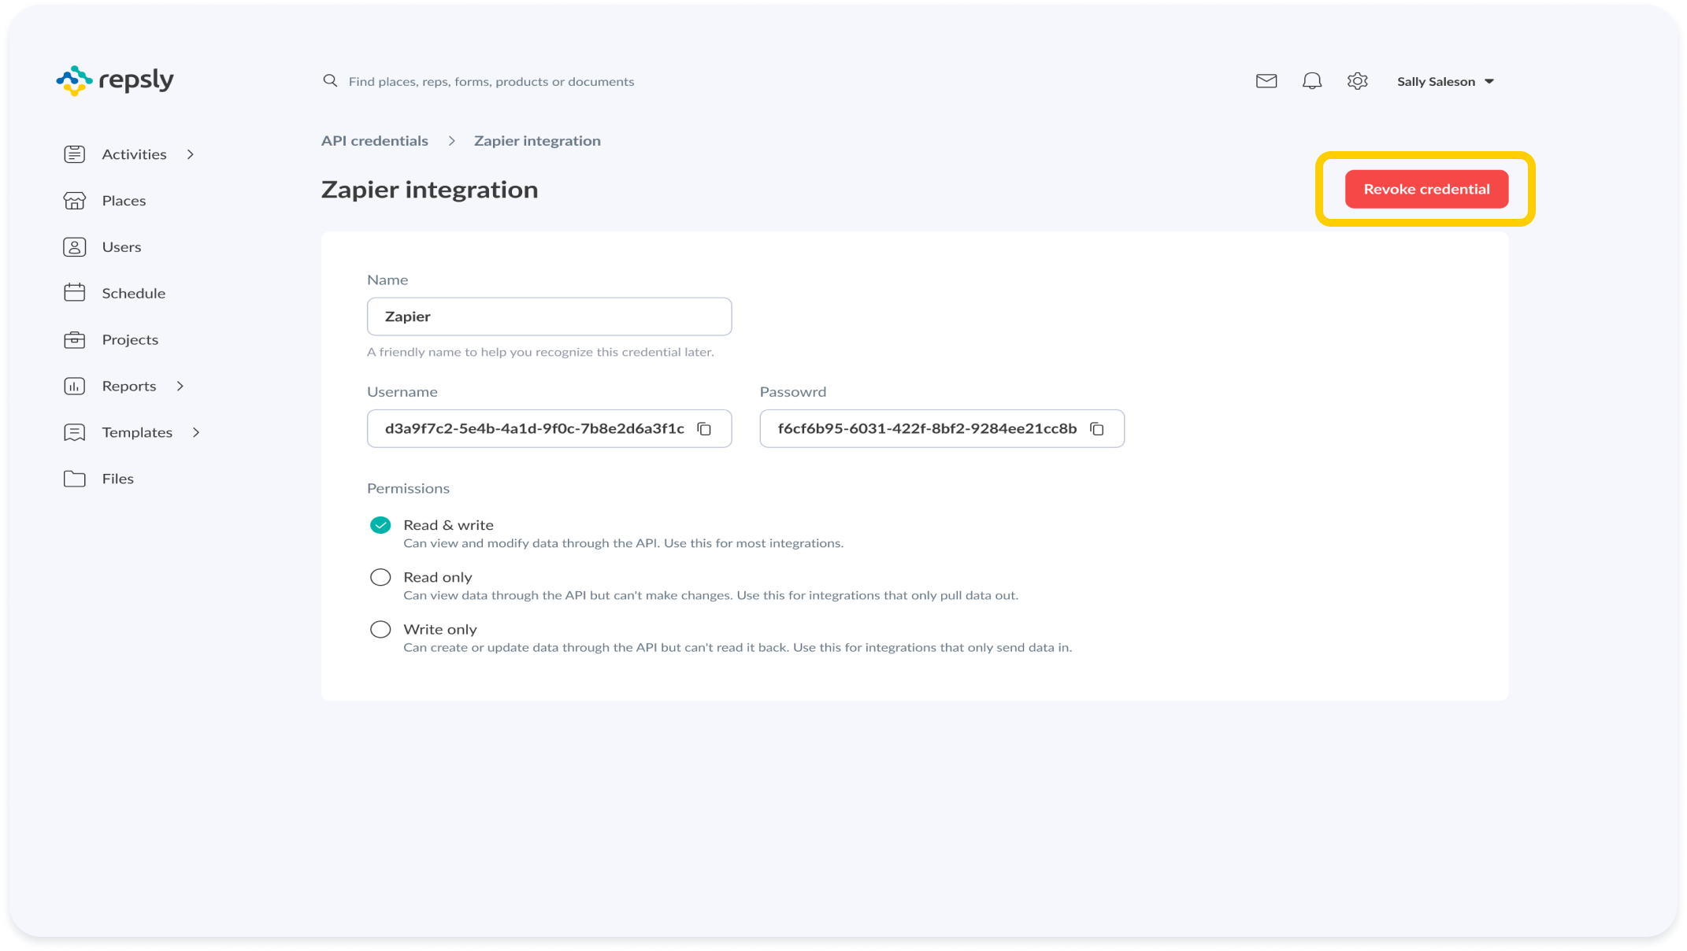Image resolution: width=1687 pixels, height=951 pixels.
Task: Click the Name input field
Action: click(549, 316)
